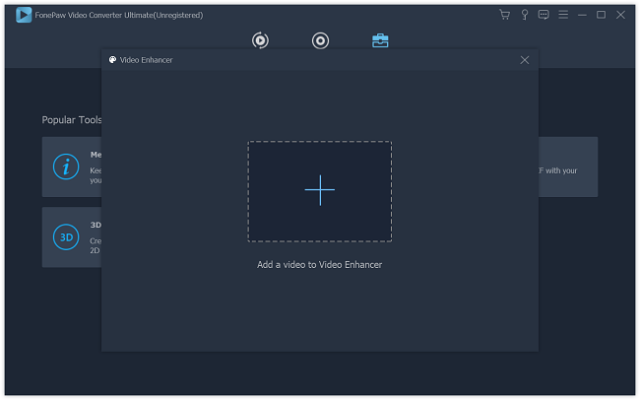Close the Video Enhancer dialog
Viewport: 640px width, 400px height.
coord(525,60)
